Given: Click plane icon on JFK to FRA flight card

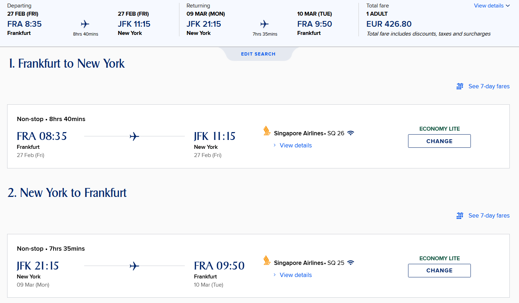Looking at the screenshot, I should pos(134,266).
